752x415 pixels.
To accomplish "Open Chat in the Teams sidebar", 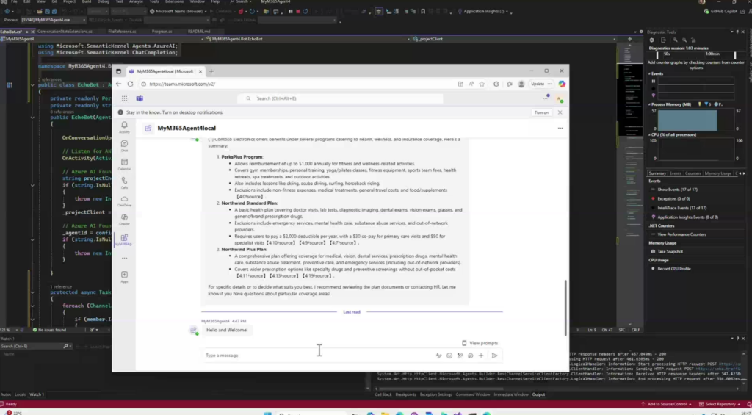I will pyautogui.click(x=124, y=145).
